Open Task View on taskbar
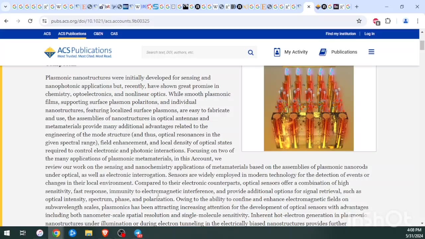The width and height of the screenshot is (425, 239). click(23, 233)
